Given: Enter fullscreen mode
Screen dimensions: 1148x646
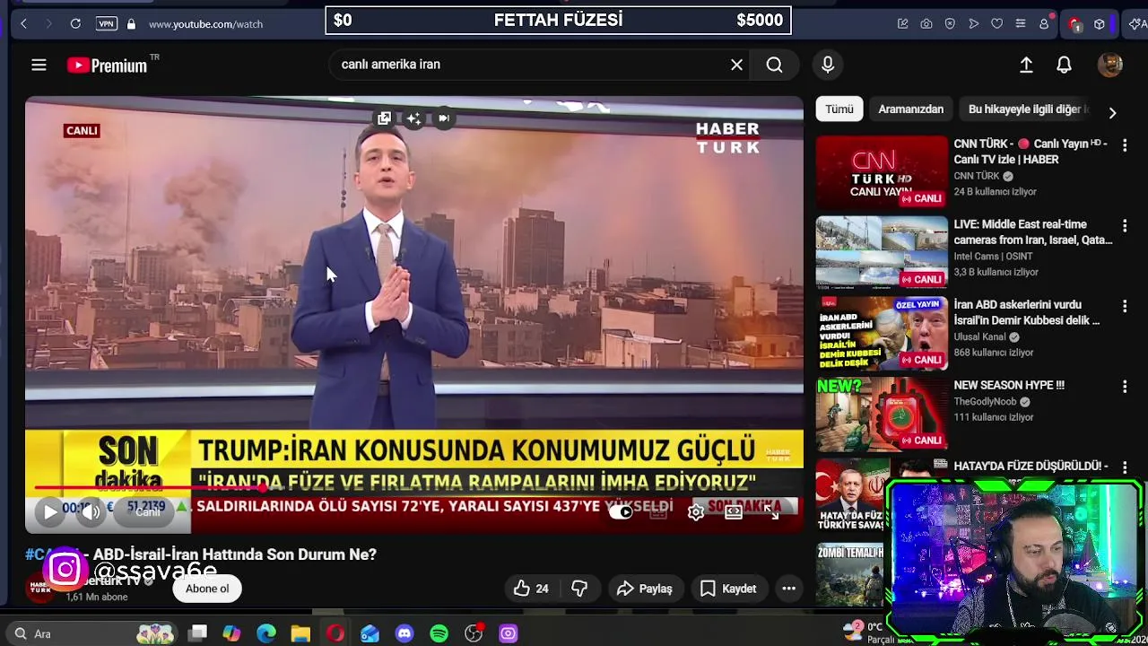Looking at the screenshot, I should [x=773, y=512].
